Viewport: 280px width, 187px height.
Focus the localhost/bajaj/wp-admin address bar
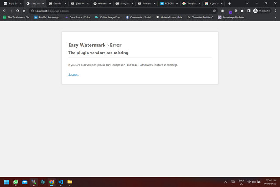coord(123,11)
